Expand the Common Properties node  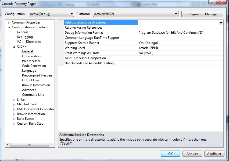9,23
